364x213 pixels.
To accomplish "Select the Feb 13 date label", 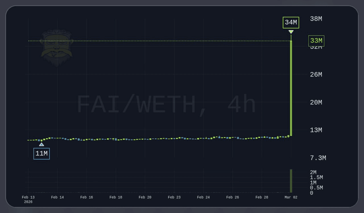I will [28, 197].
